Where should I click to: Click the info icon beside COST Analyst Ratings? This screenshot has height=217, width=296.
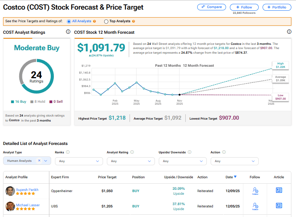coord(68,32)
